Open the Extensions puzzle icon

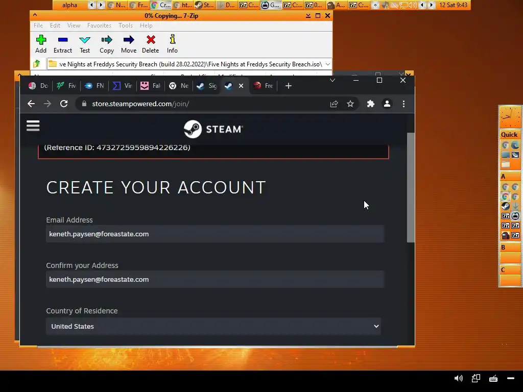(x=371, y=104)
